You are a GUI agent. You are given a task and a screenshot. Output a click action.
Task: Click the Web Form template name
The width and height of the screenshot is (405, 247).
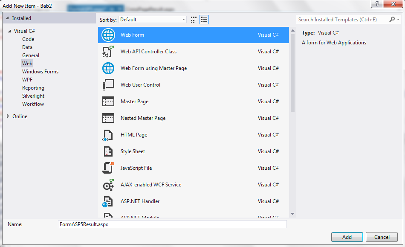pyautogui.click(x=132, y=35)
